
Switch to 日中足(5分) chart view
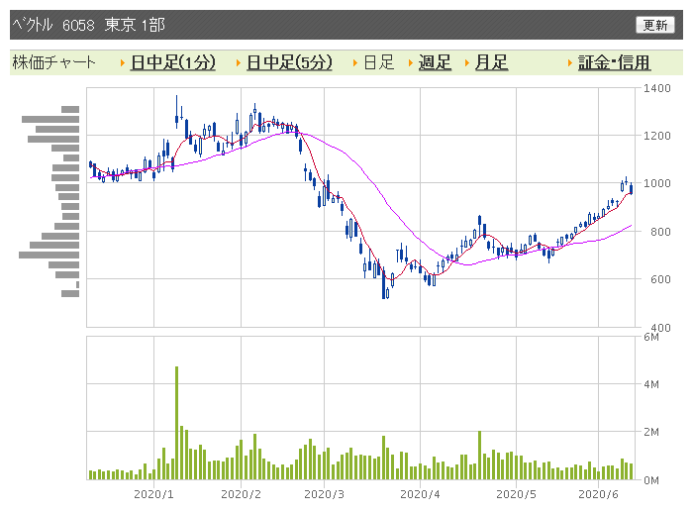tap(289, 62)
